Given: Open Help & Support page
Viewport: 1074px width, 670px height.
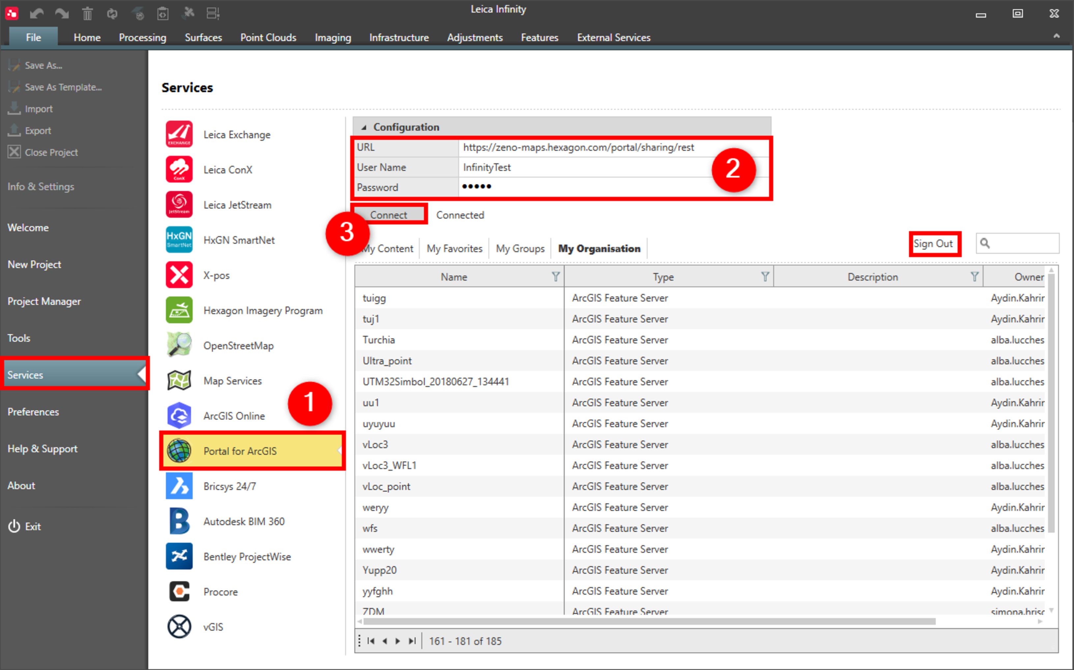Looking at the screenshot, I should pyautogui.click(x=42, y=449).
